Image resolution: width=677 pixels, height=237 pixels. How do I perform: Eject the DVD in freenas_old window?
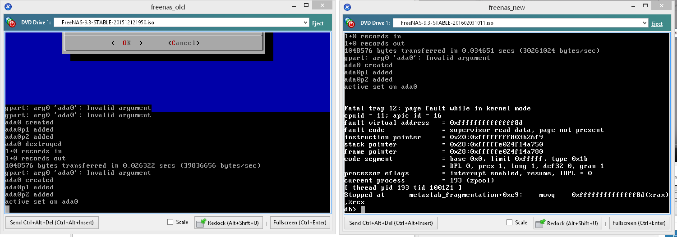[x=318, y=23]
